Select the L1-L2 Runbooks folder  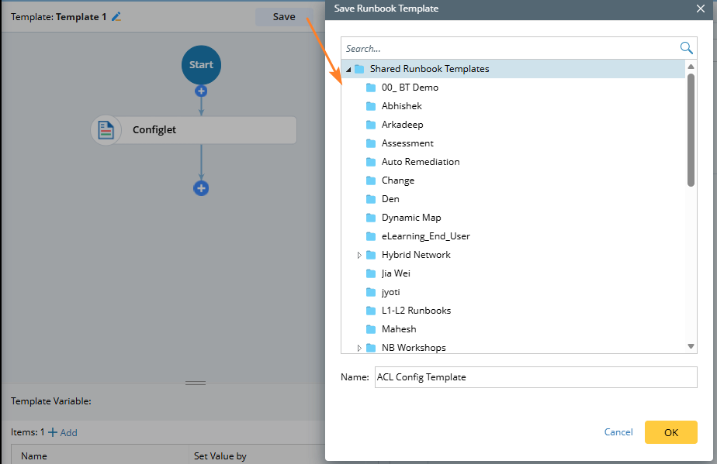[416, 311]
